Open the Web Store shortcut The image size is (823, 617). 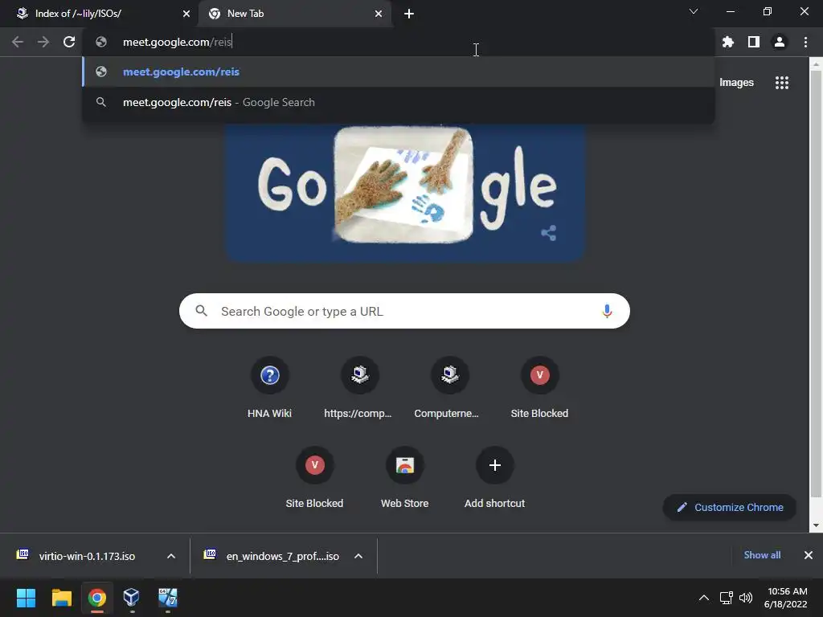tap(405, 477)
